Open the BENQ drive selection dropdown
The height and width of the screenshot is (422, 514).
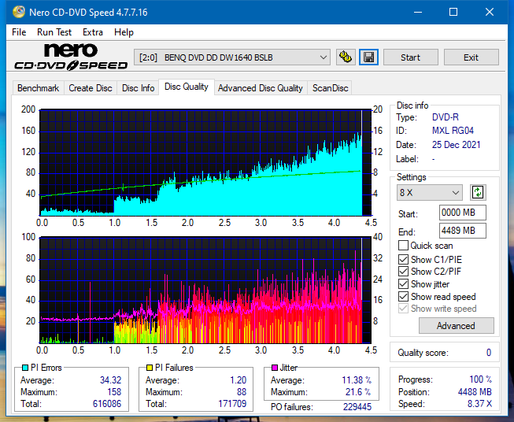click(x=231, y=57)
